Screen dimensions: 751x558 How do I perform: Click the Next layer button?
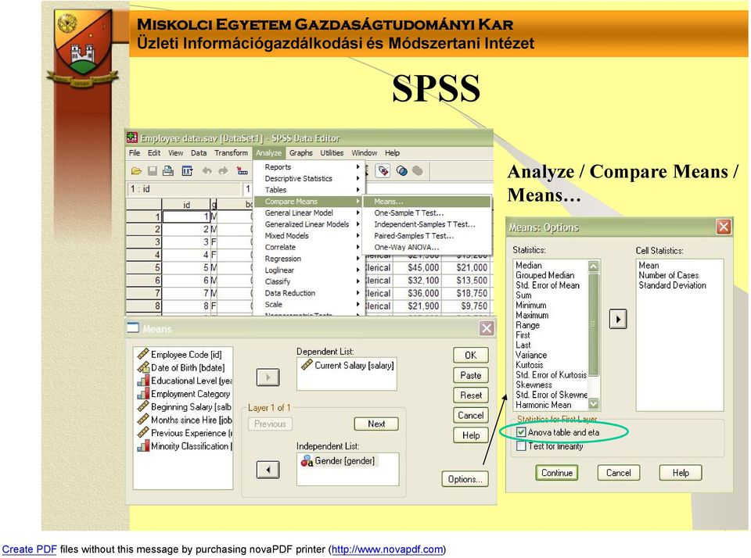pyautogui.click(x=376, y=424)
